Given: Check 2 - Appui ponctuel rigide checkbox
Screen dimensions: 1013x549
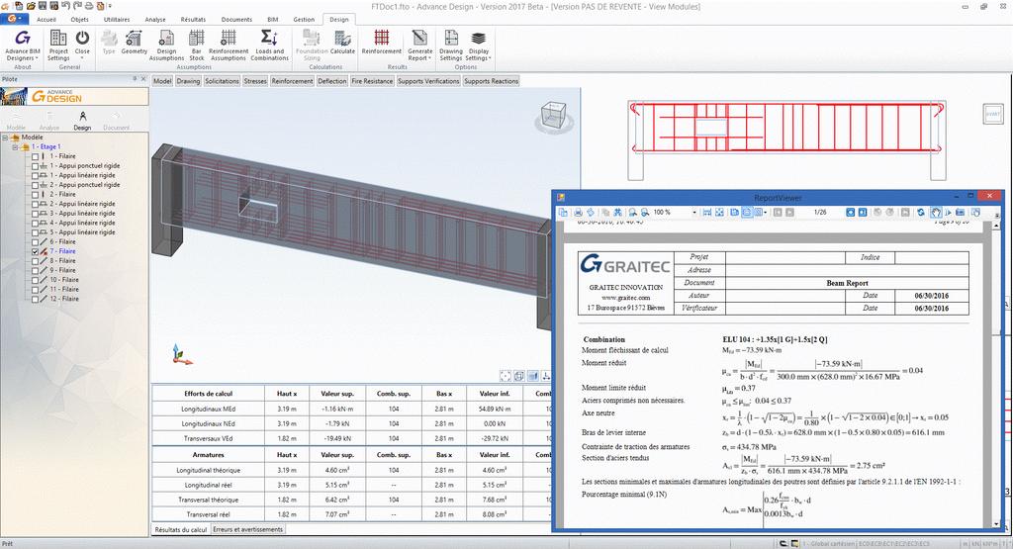Looking at the screenshot, I should (35, 185).
